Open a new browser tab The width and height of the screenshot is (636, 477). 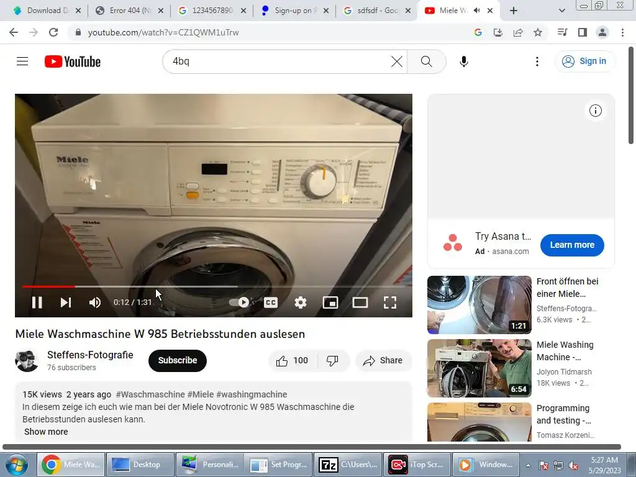tap(514, 11)
